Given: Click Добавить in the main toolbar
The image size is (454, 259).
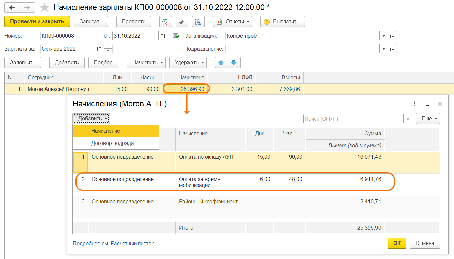Looking at the screenshot, I should [67, 62].
